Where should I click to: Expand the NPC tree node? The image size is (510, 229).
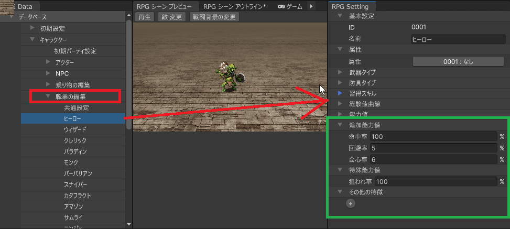48,73
